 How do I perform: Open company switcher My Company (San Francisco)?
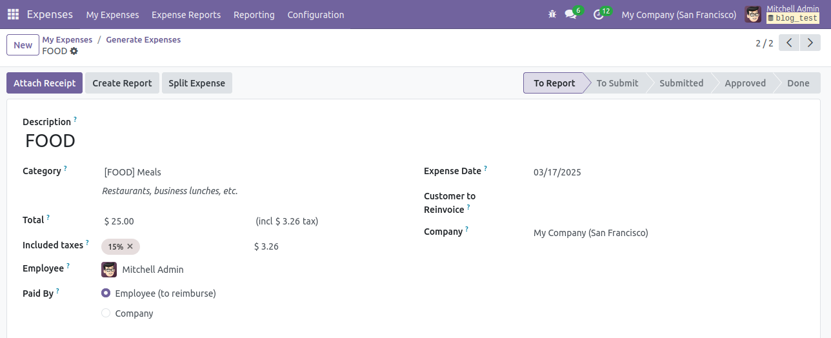(x=679, y=14)
